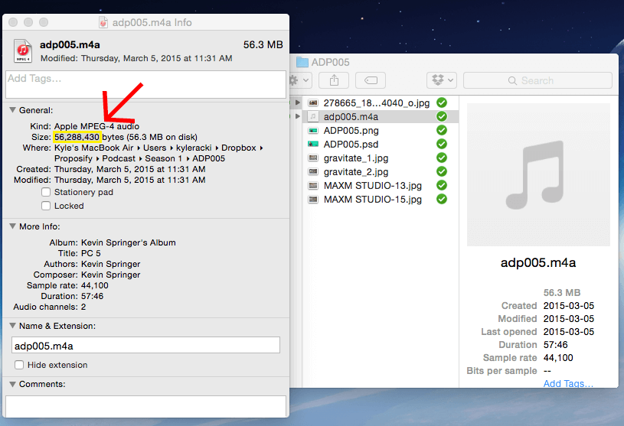Click the adp005.m4a title in preview pane
The width and height of the screenshot is (624, 426).
pos(538,262)
